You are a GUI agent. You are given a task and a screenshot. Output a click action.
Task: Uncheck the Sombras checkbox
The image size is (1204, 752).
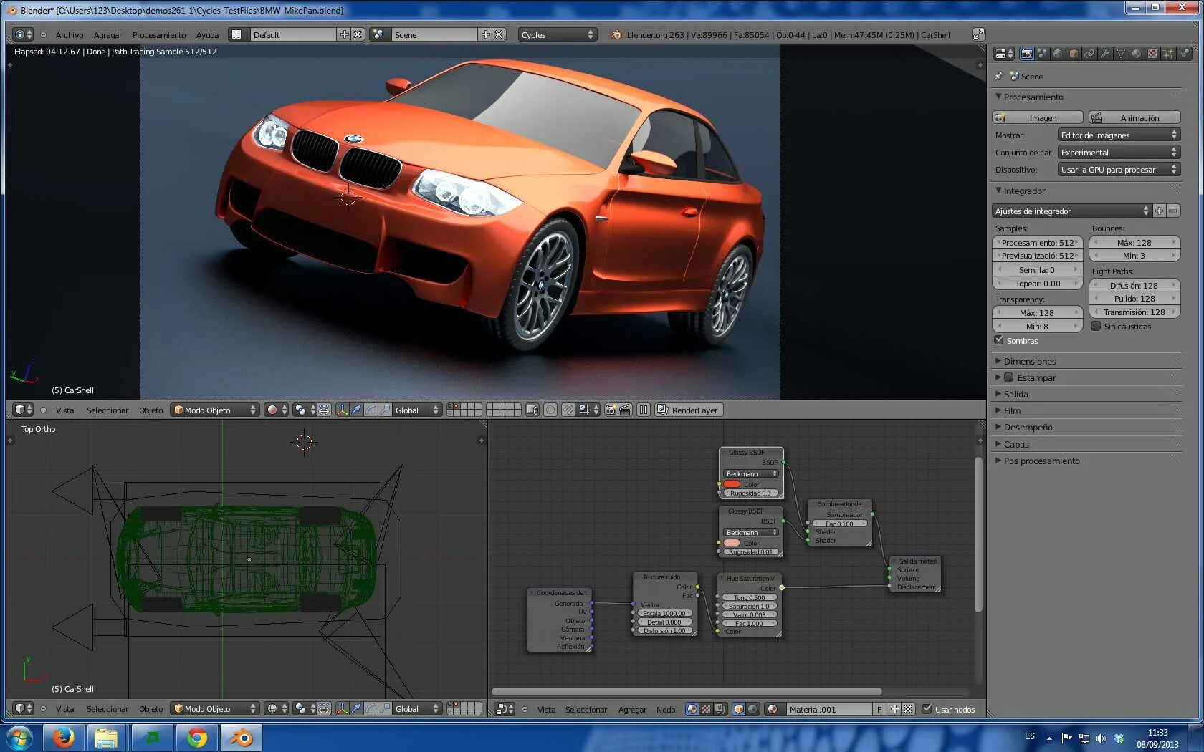click(999, 340)
